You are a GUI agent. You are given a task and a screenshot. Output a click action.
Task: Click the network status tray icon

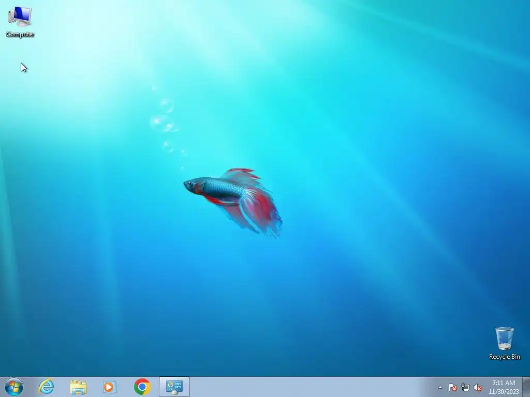tap(465, 387)
